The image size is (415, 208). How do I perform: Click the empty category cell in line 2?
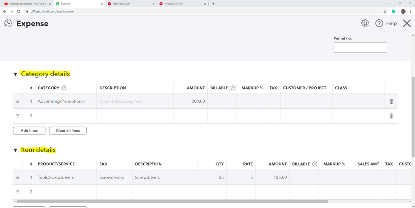point(66,116)
